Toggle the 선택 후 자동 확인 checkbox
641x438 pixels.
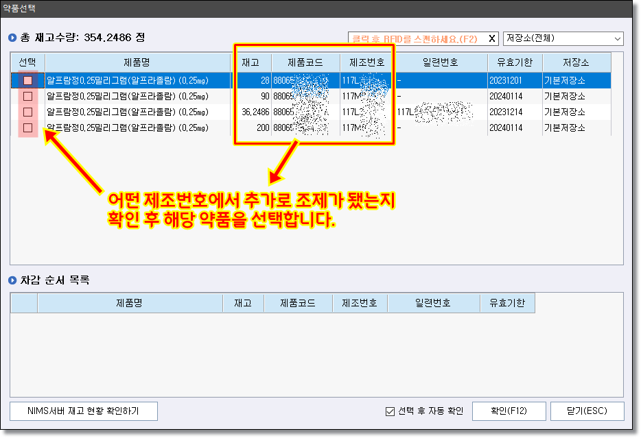(x=391, y=411)
